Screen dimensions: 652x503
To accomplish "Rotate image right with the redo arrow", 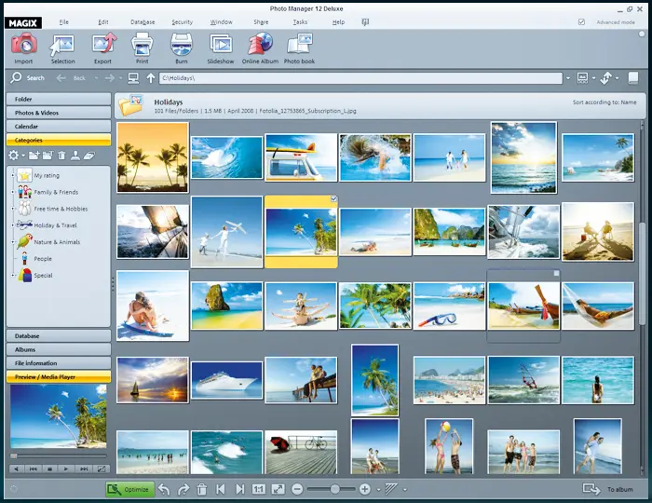I will (x=183, y=489).
